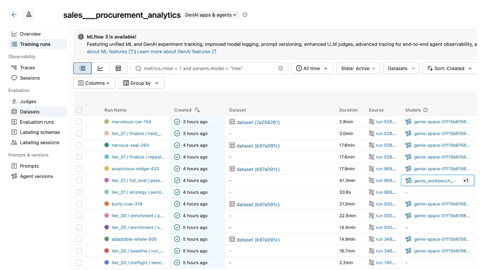Open external link icon after ML features
This screenshot has width=480, height=270.
(131, 52)
